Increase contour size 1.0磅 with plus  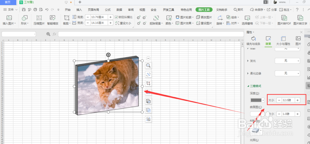click(298, 114)
